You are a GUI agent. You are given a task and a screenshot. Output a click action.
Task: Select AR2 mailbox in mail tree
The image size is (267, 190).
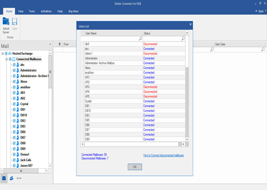tap(23, 98)
